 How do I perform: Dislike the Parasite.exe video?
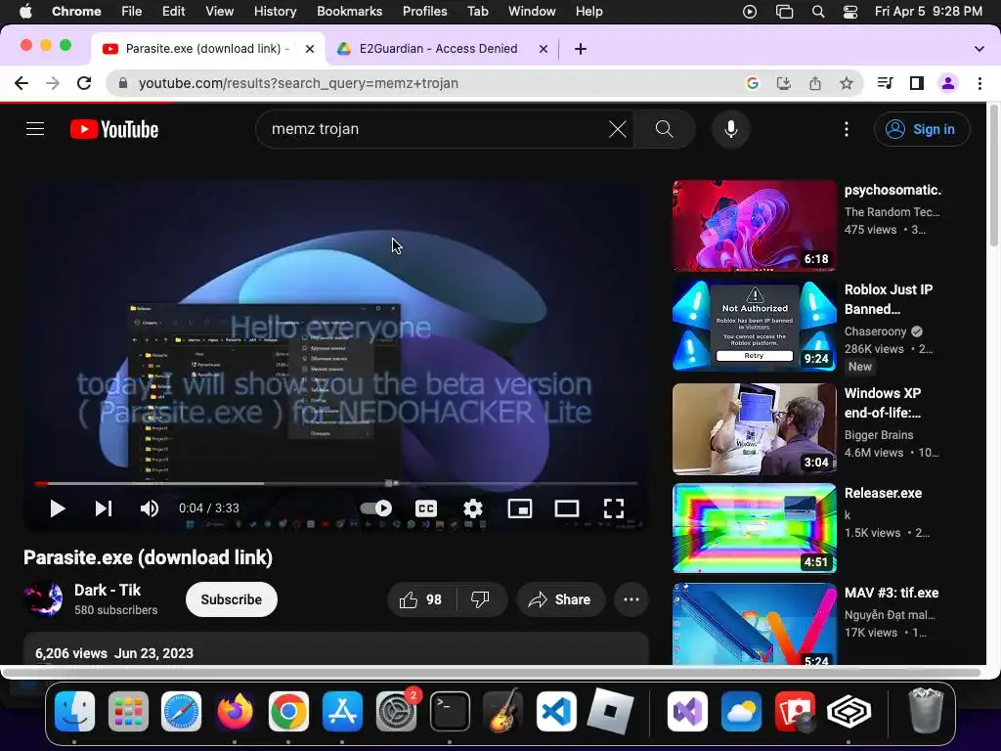pos(481,599)
